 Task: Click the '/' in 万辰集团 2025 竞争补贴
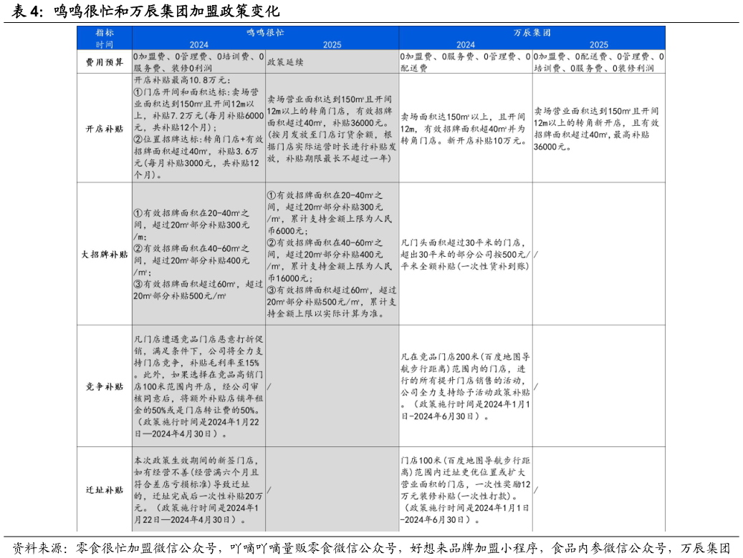tap(536, 387)
